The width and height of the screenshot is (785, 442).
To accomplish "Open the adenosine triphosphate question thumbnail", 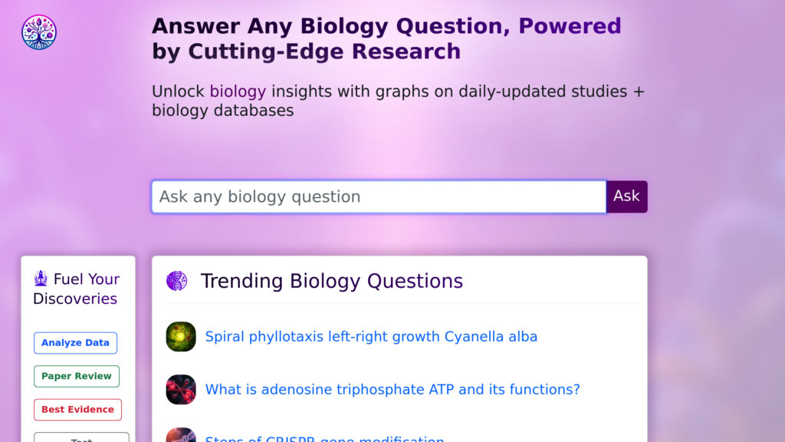I will [x=181, y=390].
